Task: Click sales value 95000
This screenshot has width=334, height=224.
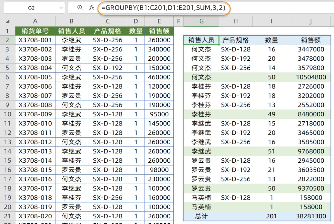Action: (159, 114)
